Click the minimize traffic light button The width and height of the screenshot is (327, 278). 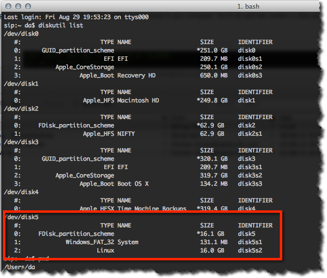tap(18, 6)
